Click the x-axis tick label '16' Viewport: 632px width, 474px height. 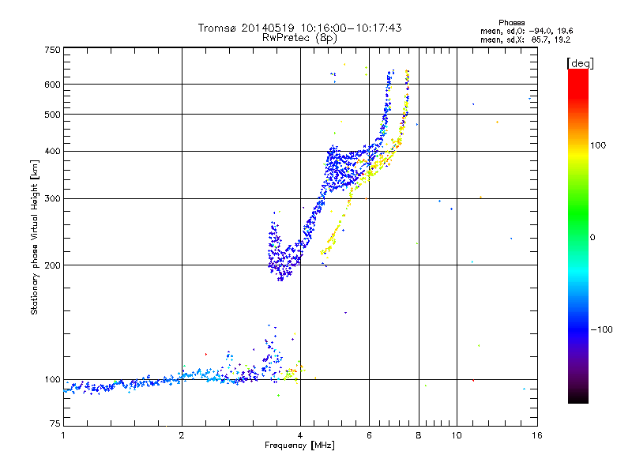click(537, 435)
